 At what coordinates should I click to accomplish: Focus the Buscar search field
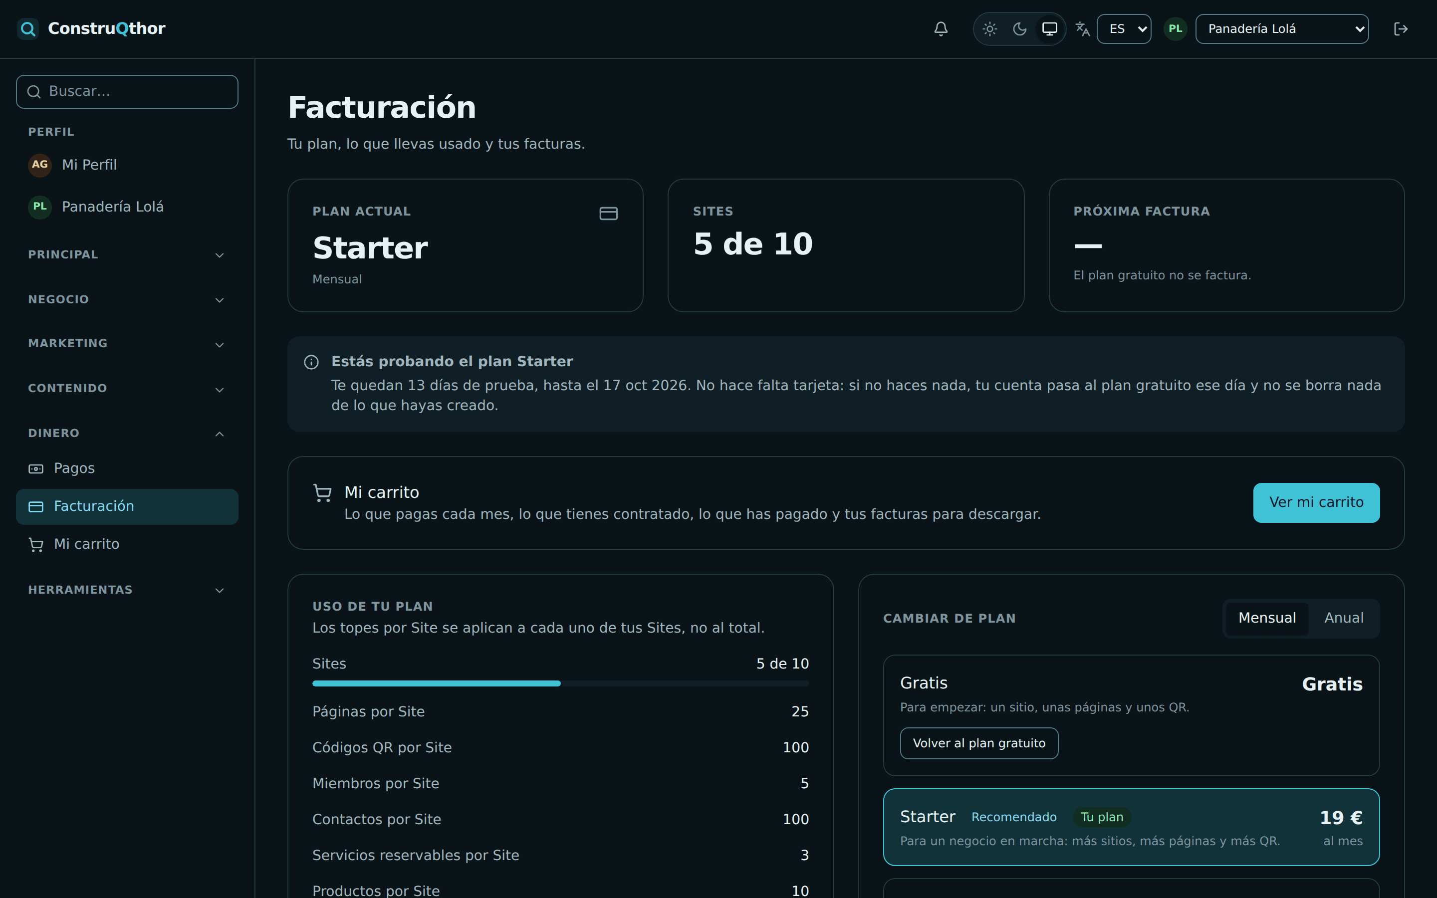(127, 91)
